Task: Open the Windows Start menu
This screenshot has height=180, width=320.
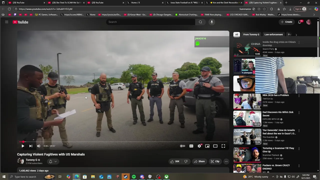Action: coord(4,177)
